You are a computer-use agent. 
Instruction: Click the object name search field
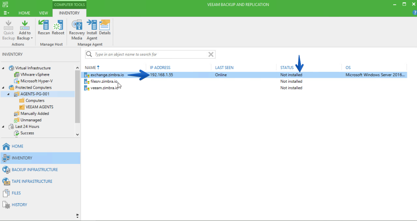point(150,54)
